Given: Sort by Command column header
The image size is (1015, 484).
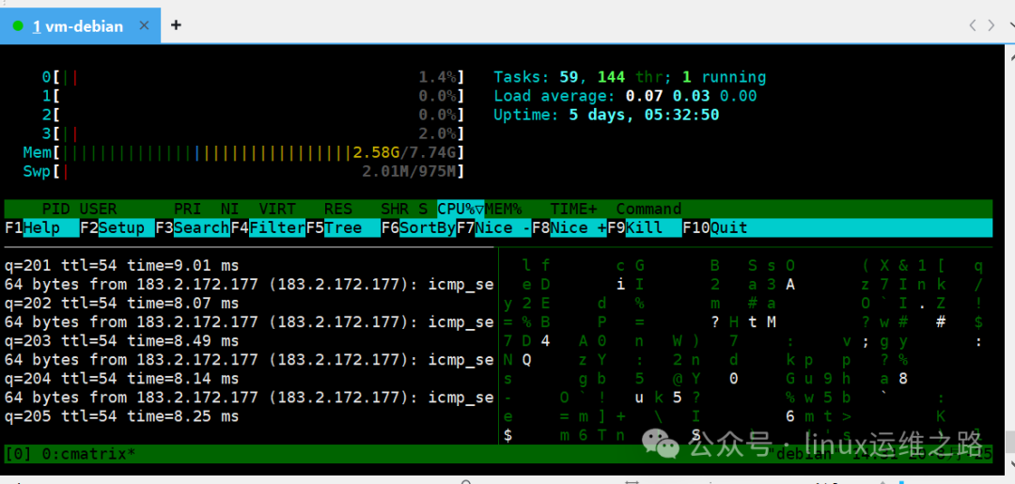Looking at the screenshot, I should 648,209.
